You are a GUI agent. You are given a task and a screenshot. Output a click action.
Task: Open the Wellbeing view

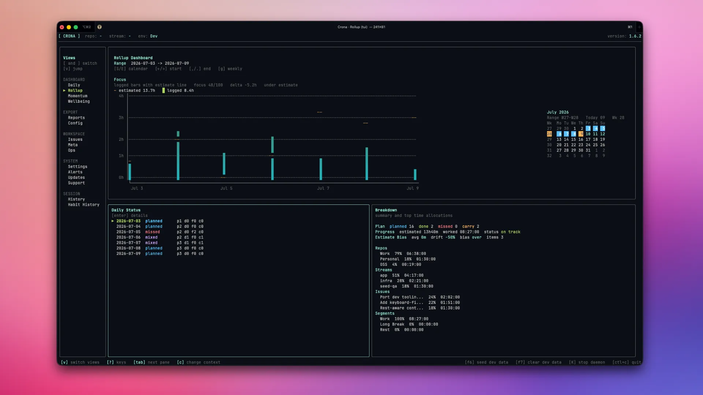click(x=79, y=102)
